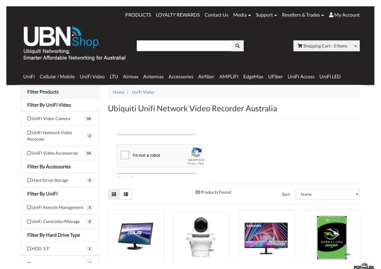381x269 pixels.
Task: Open My Account
Action: click(x=344, y=15)
